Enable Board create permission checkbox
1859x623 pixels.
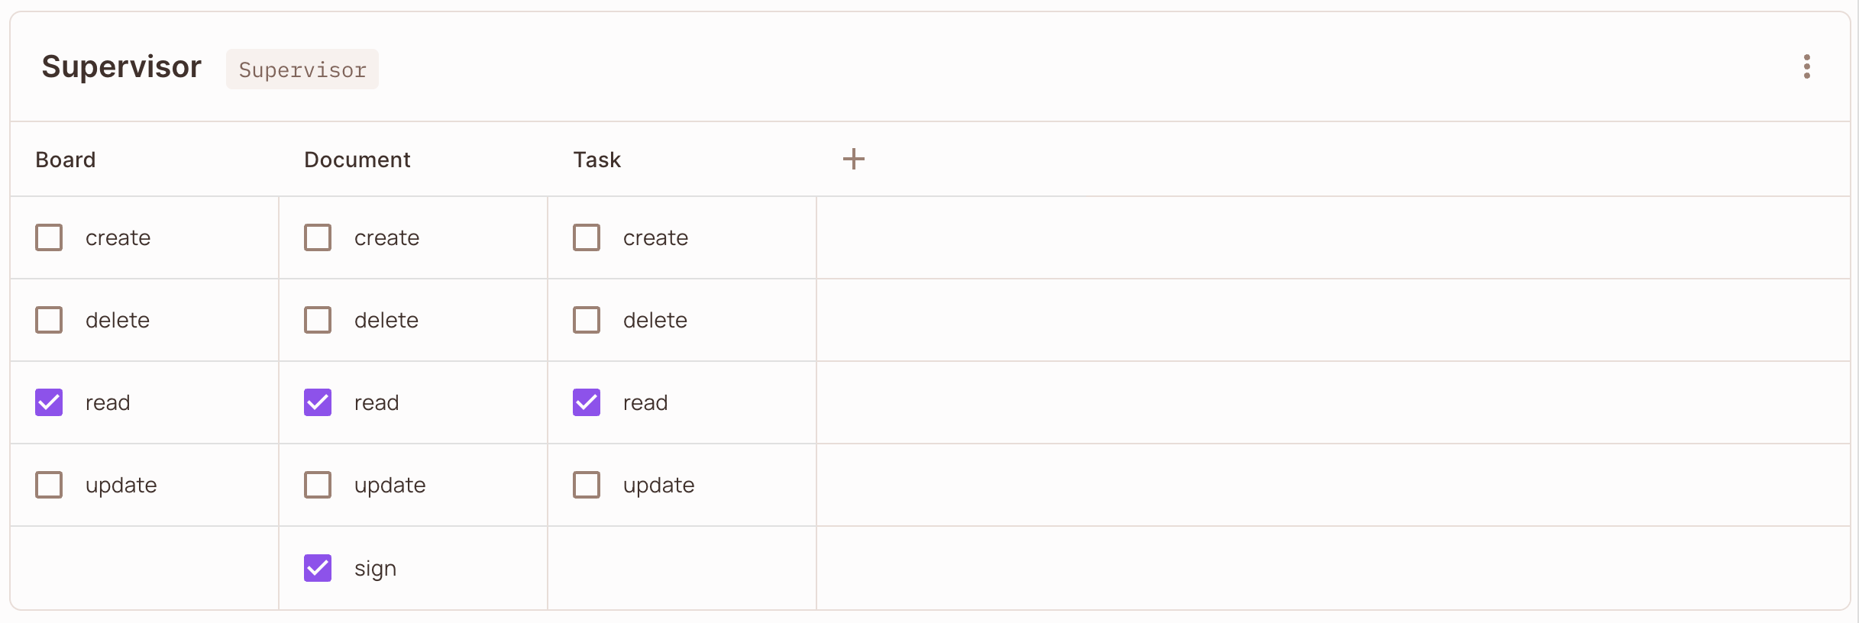point(49,237)
